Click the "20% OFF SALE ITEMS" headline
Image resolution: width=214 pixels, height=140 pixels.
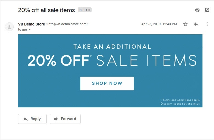112,60
